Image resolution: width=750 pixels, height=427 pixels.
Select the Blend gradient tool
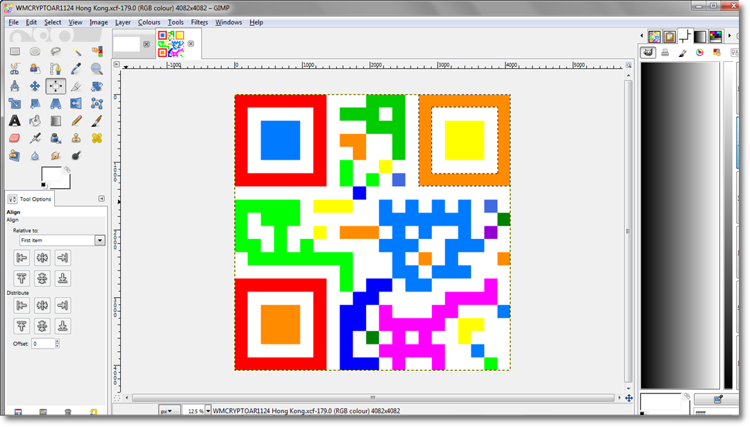click(56, 121)
